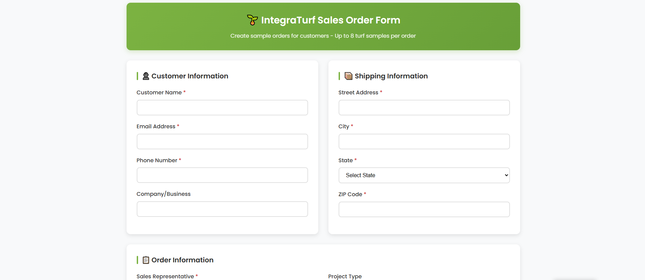645x280 pixels.
Task: Click the Project Type label
Action: tap(345, 276)
